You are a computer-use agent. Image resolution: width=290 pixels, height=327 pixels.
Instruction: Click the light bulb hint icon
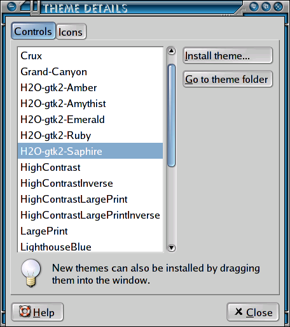click(31, 273)
